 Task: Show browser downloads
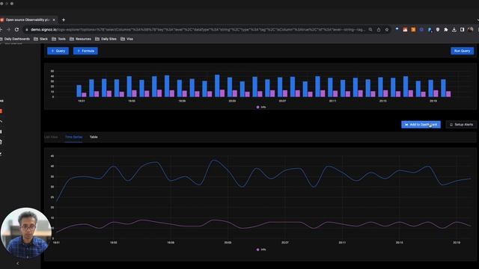click(454, 30)
